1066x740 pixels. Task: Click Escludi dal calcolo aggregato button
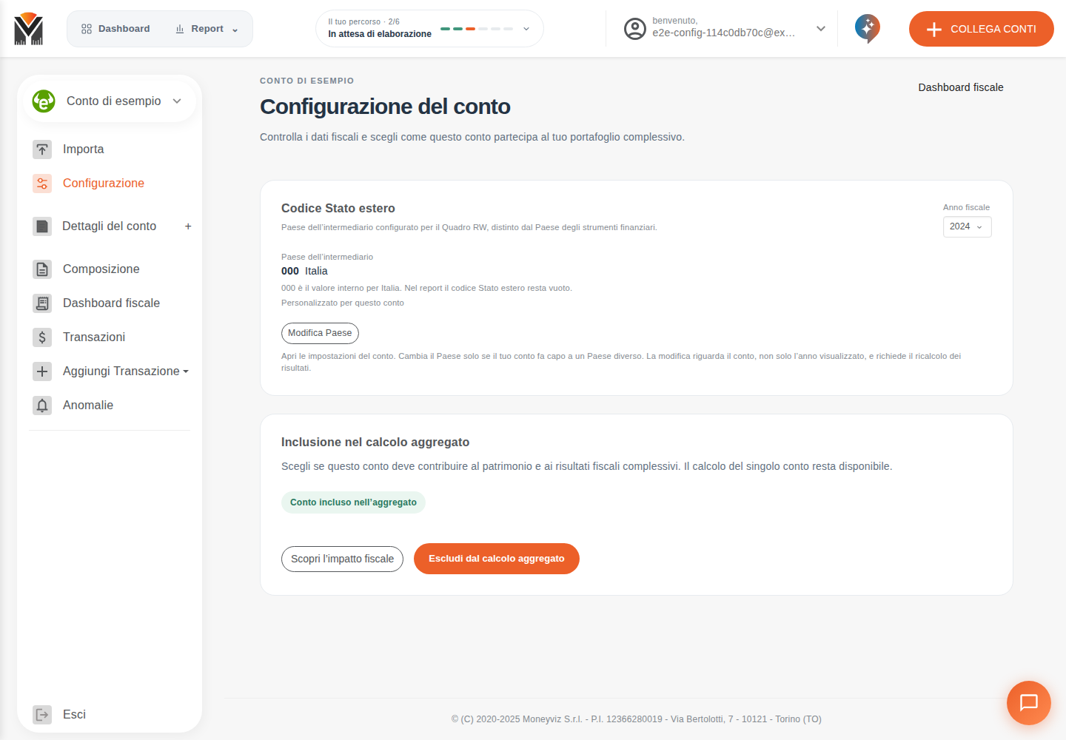pos(497,559)
